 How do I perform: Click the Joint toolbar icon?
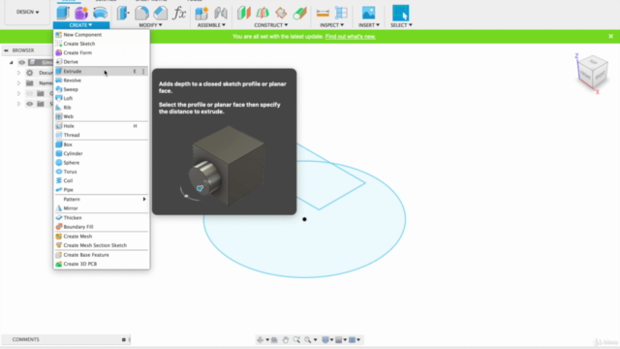click(221, 13)
